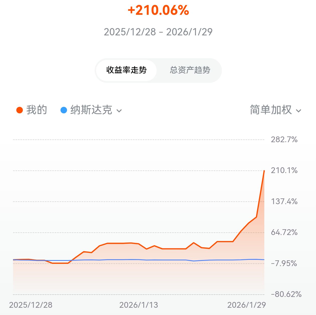This screenshot has width=316, height=315.
Task: Click the -80.62% y-axis label
Action: coord(286,294)
